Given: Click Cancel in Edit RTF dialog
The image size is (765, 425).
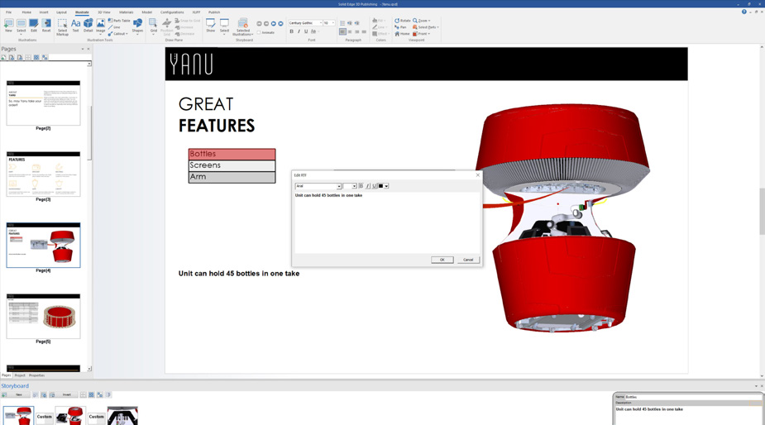Looking at the screenshot, I should point(468,260).
